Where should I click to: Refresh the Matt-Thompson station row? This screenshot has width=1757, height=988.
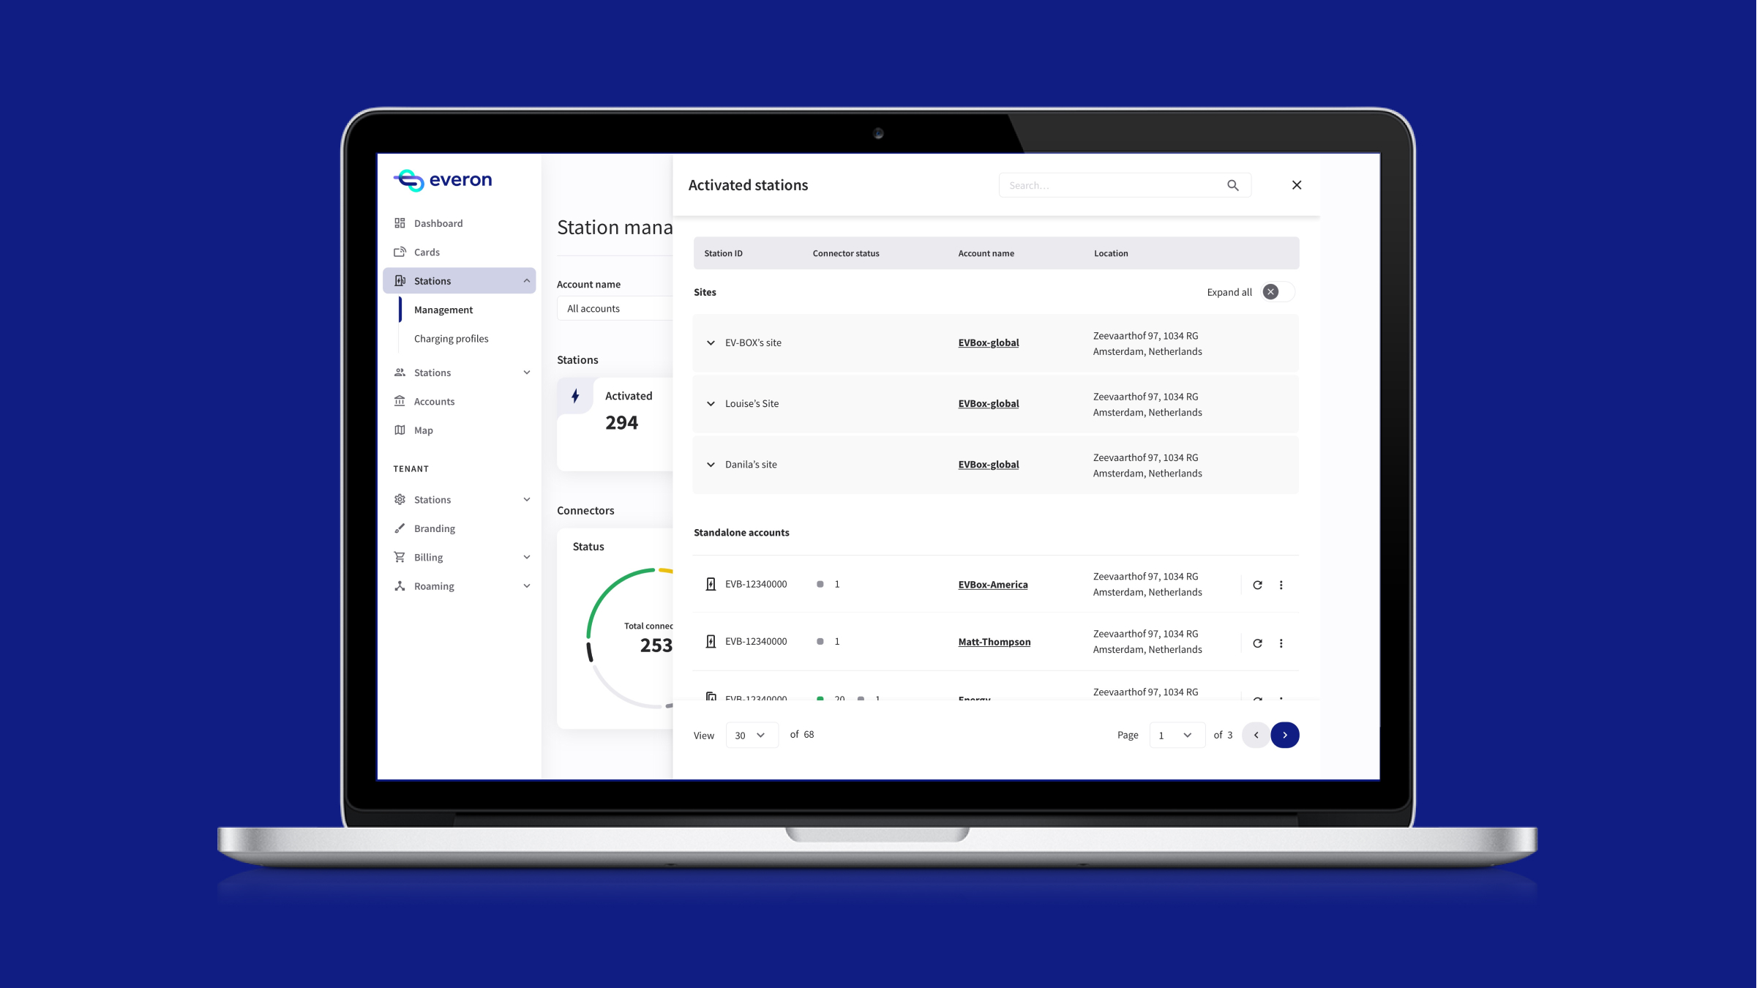[x=1257, y=643]
